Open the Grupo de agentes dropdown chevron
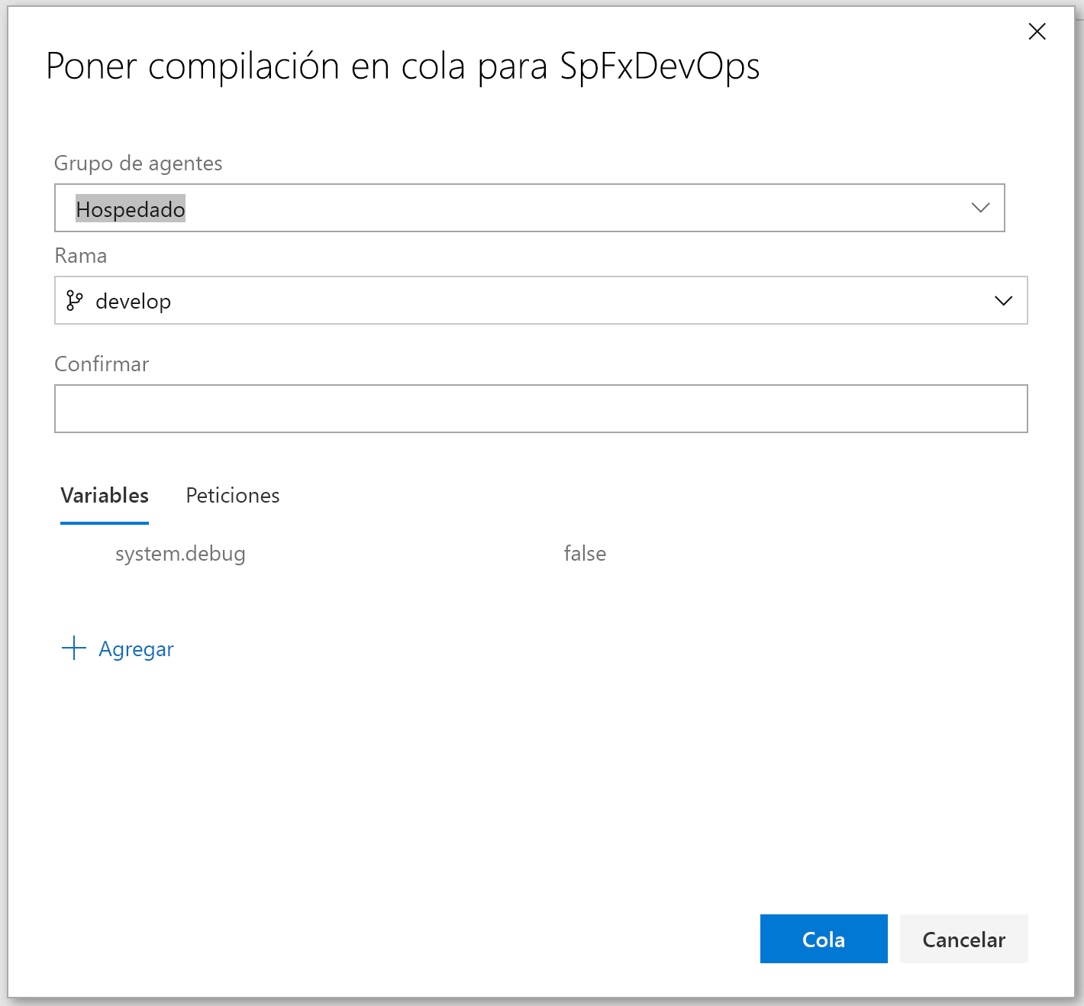 point(979,208)
